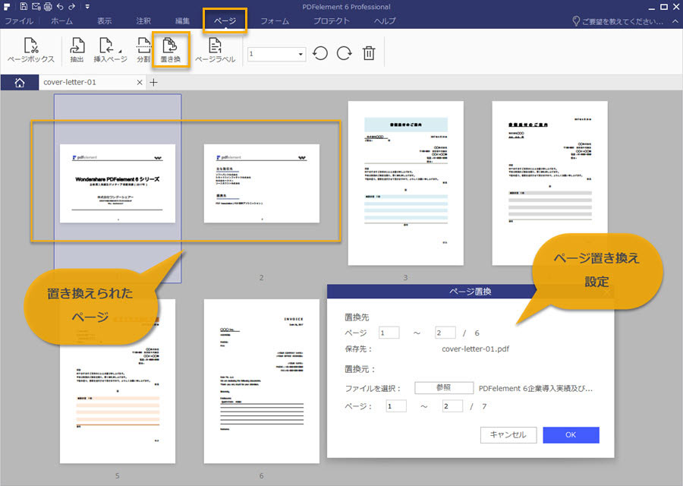
Task: Click cover-letter-01.pdf file name text
Action: pos(475,349)
